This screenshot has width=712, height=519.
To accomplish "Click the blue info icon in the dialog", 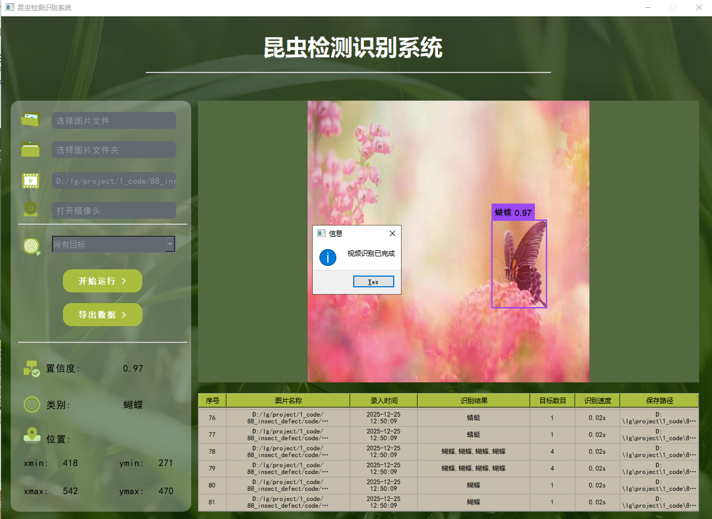I will [328, 258].
